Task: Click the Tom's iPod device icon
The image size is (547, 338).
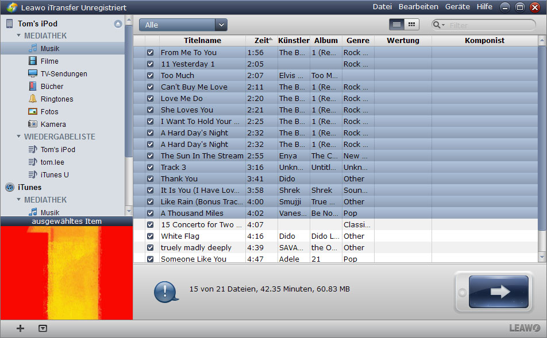Action: point(9,24)
